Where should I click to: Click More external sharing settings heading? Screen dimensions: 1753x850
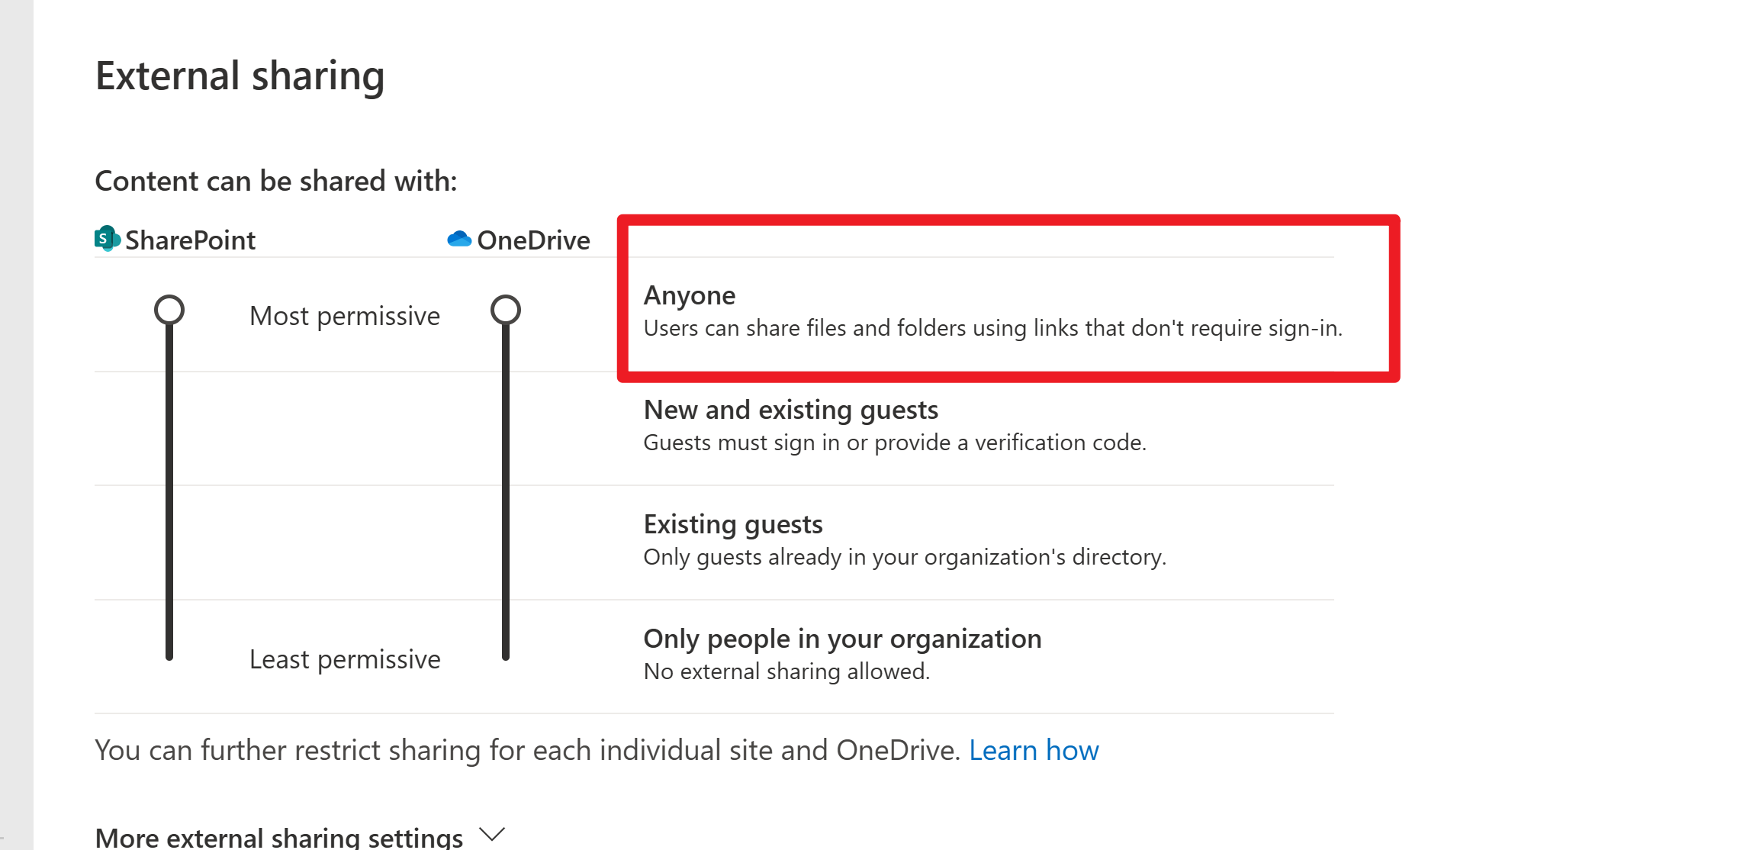pos(278,837)
